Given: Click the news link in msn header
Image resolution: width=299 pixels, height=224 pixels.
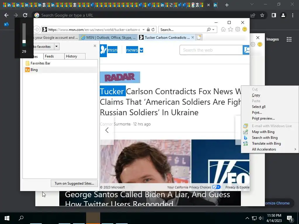Looking at the screenshot, I should [132, 50].
